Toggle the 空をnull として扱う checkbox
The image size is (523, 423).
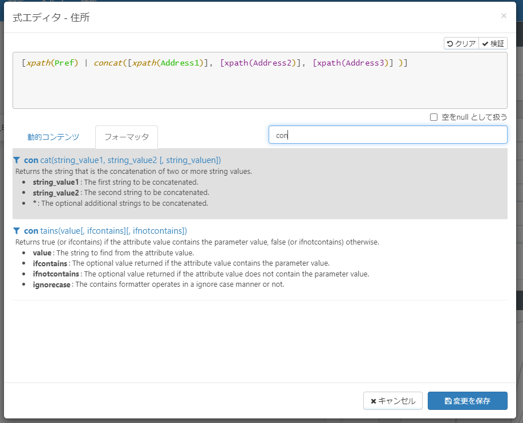click(433, 117)
